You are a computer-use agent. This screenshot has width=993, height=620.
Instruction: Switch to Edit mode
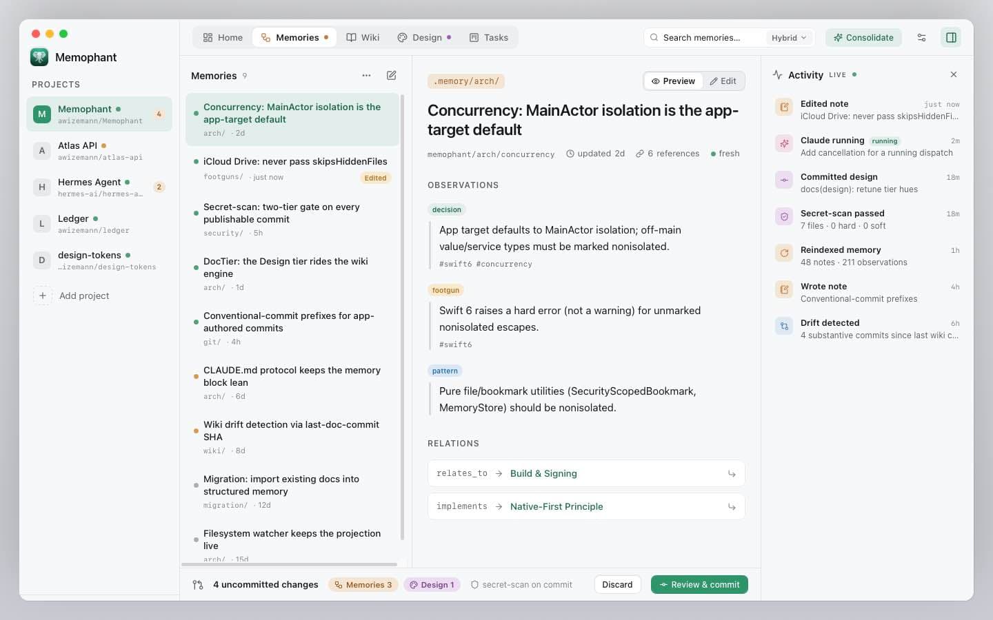[x=723, y=81]
